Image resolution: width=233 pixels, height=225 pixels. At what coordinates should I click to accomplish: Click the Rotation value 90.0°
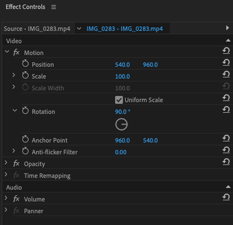pyautogui.click(x=122, y=112)
